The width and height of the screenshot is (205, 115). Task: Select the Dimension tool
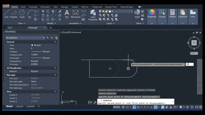coord(76,14)
